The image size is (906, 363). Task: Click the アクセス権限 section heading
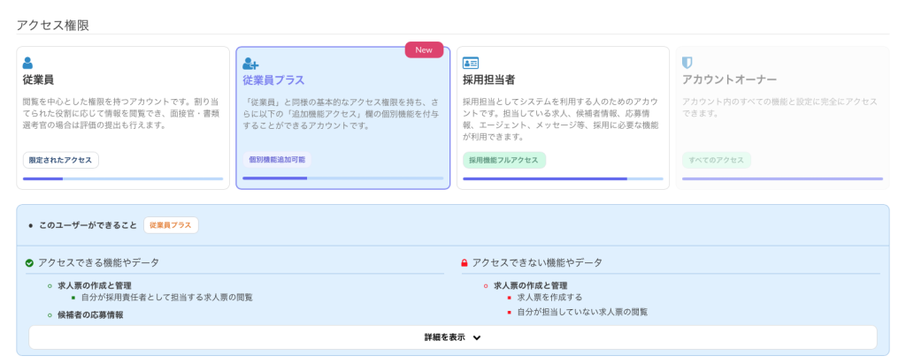53,25
